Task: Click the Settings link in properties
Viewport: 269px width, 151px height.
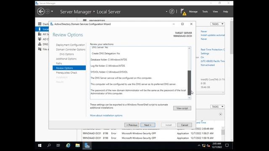Action: pyautogui.click(x=205, y=53)
